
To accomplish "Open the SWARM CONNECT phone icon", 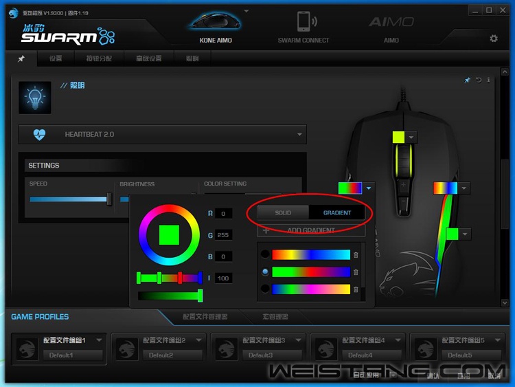I will [x=306, y=21].
